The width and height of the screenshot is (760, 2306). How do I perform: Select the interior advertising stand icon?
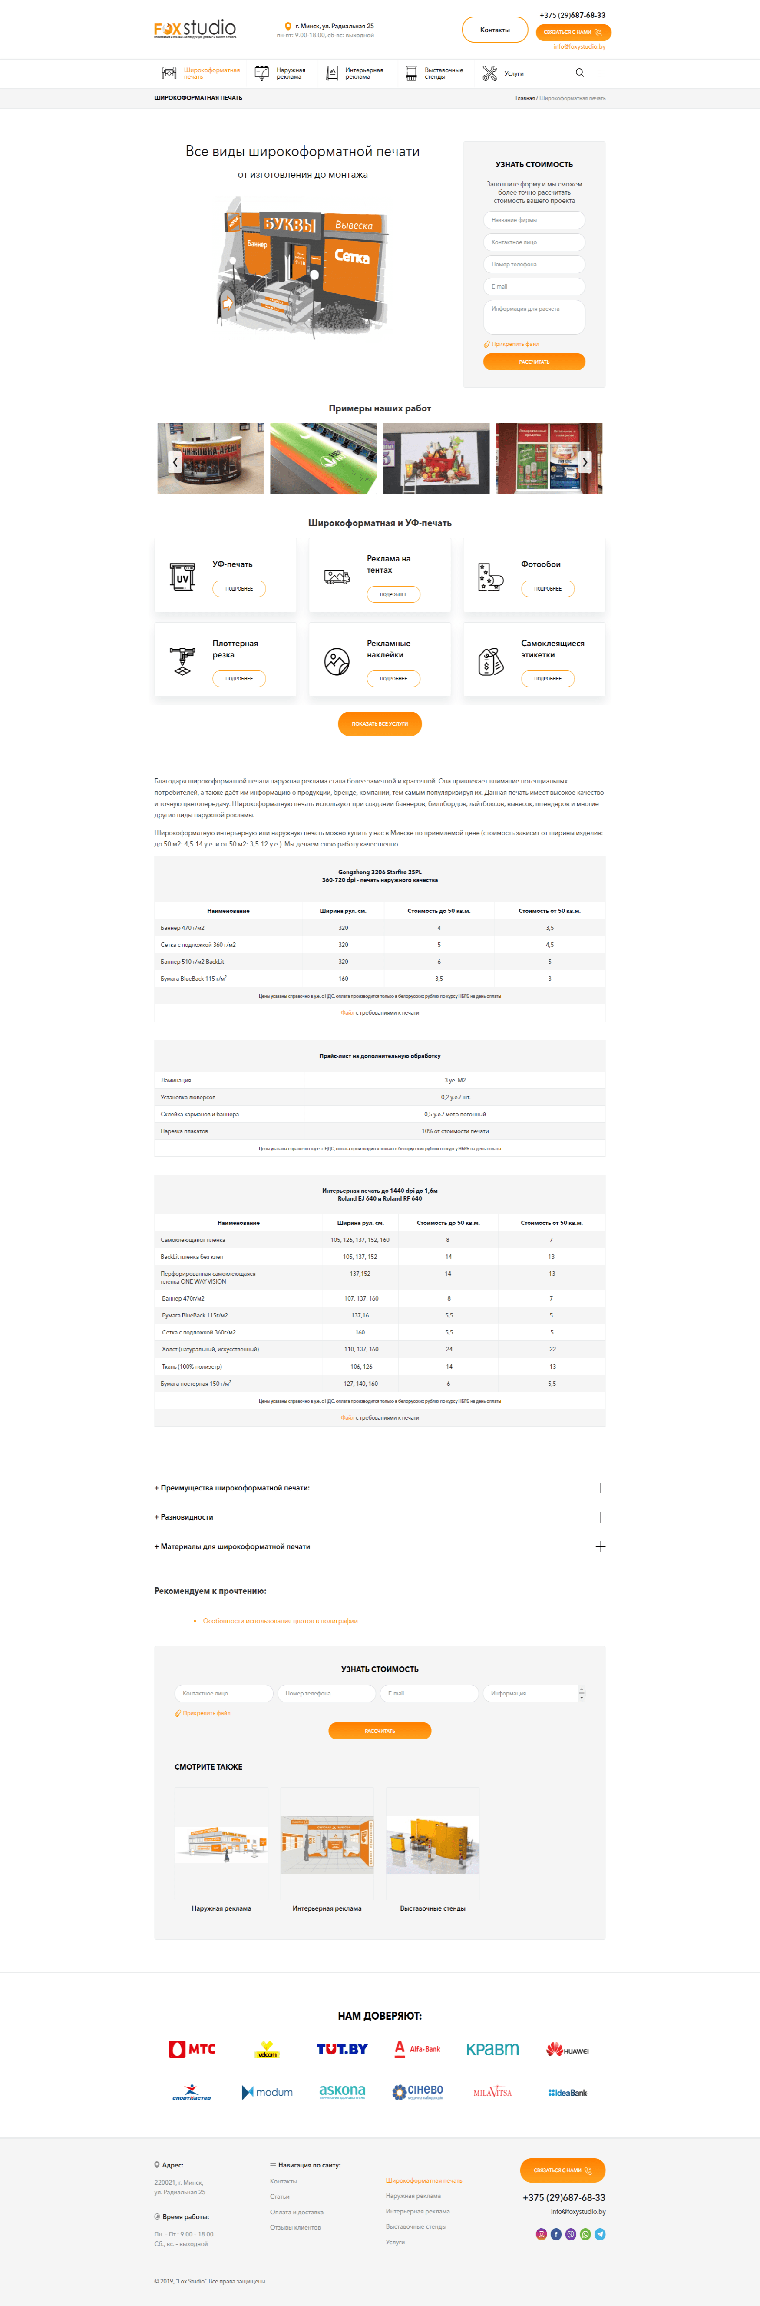pos(332,73)
